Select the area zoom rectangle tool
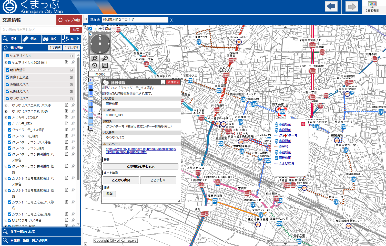Image resolution: width=386 pixels, height=246 pixels. click(105, 65)
